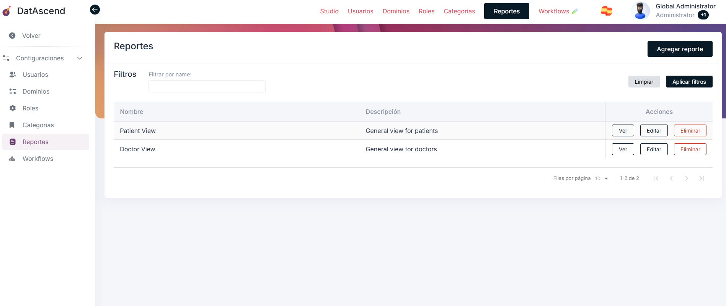Click 'General view for patients' description
The height and width of the screenshot is (306, 726).
(x=402, y=131)
